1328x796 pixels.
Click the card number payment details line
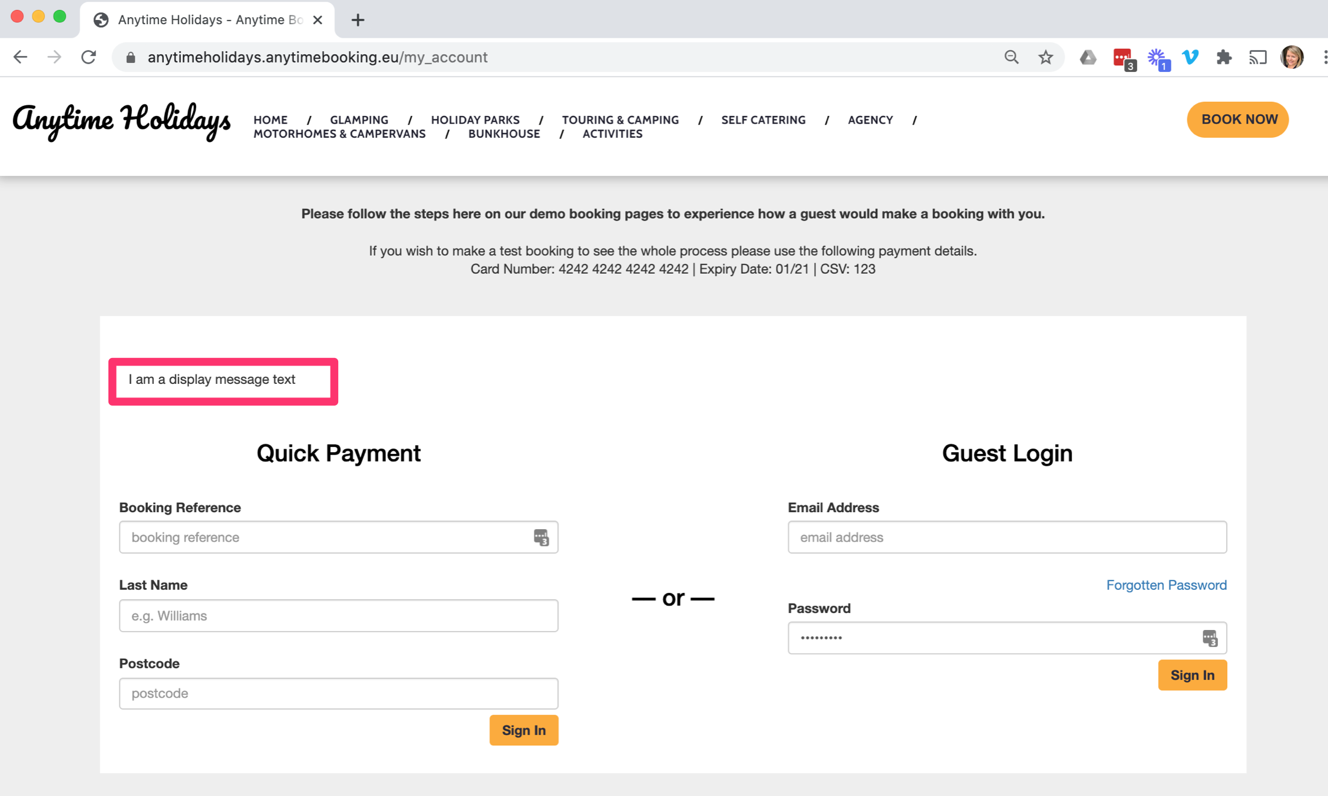click(672, 269)
